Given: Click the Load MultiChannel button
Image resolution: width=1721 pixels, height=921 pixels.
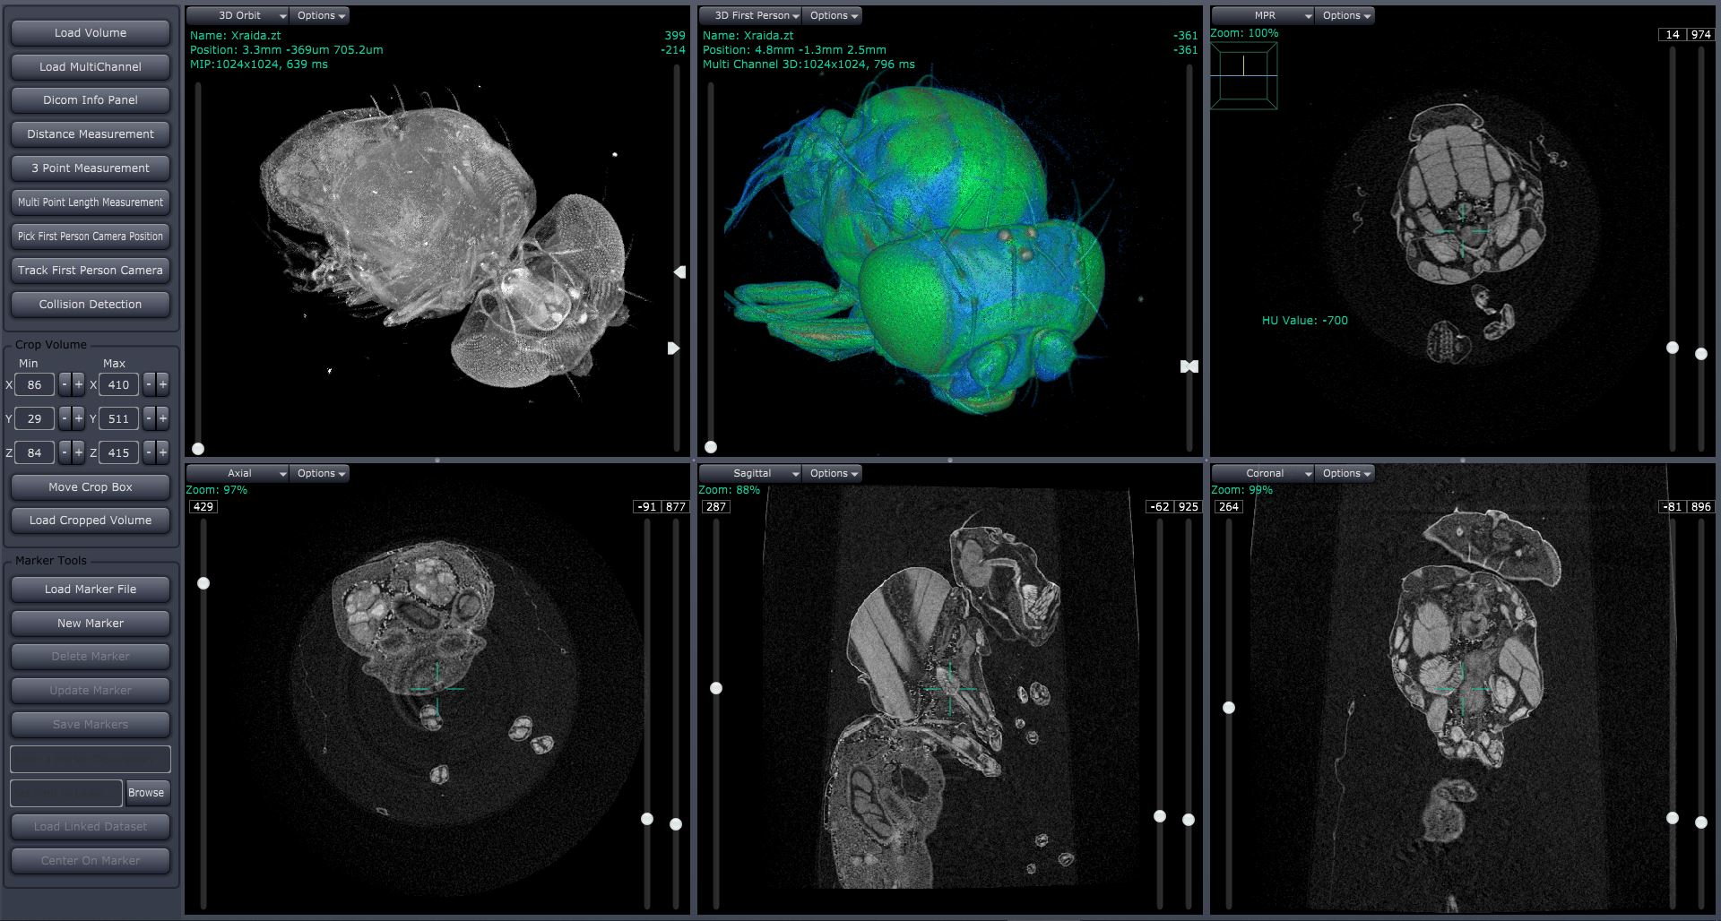Looking at the screenshot, I should (x=91, y=66).
